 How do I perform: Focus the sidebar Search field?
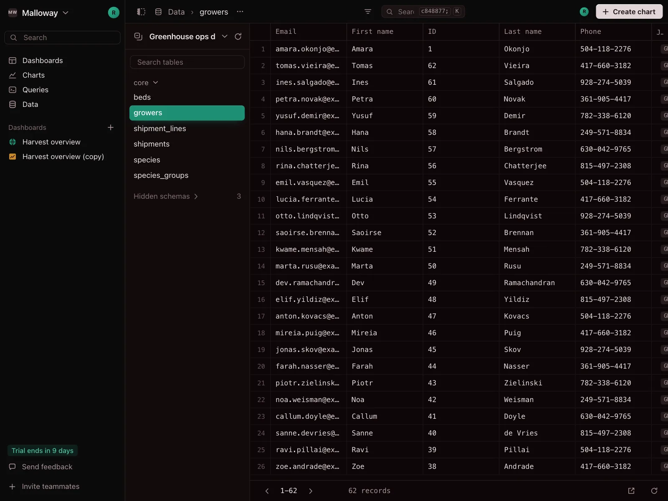tap(62, 38)
